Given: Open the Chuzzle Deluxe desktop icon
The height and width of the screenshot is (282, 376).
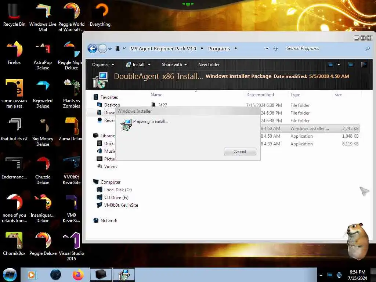Looking at the screenshot, I should 43,170.
